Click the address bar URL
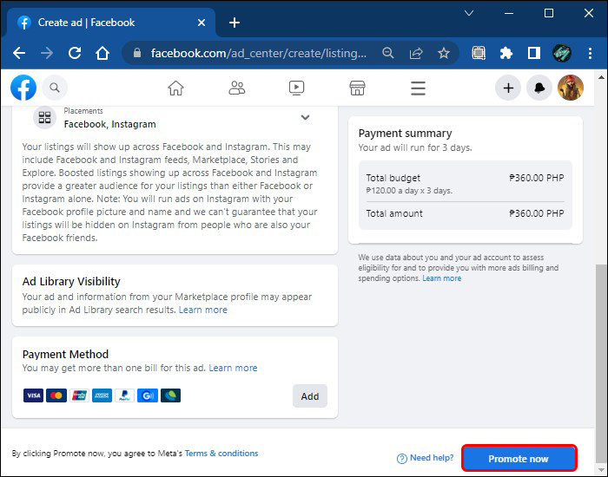The image size is (608, 477). tap(258, 53)
